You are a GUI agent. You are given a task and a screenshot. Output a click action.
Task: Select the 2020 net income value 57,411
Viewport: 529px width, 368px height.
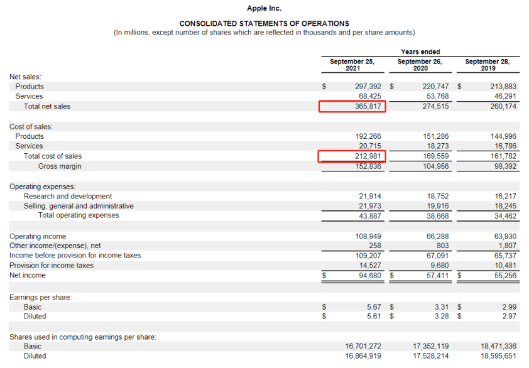pos(437,276)
